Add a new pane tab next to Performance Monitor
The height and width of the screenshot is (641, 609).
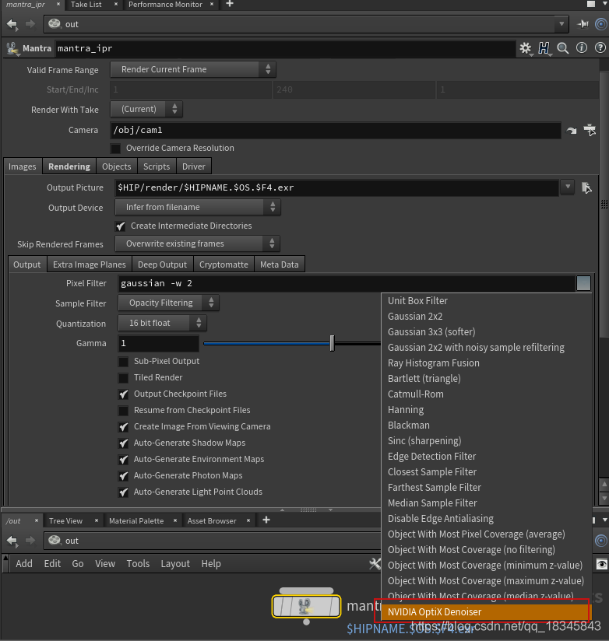230,4
